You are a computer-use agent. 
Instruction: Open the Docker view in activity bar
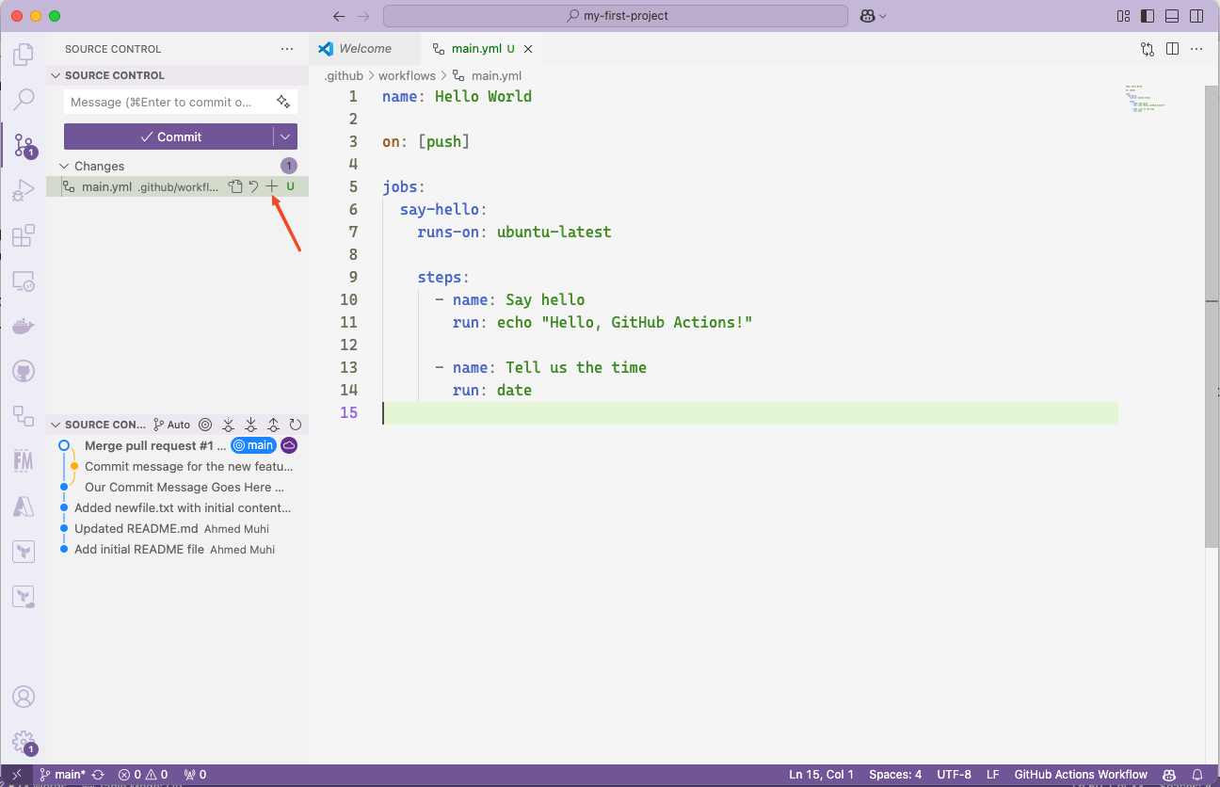tap(24, 327)
